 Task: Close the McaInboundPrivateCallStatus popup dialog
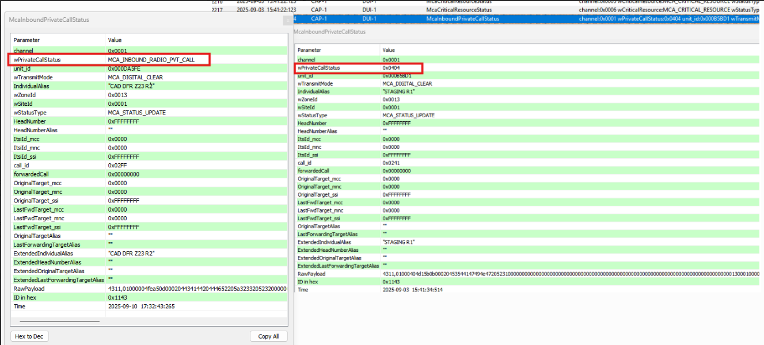tap(287, 21)
